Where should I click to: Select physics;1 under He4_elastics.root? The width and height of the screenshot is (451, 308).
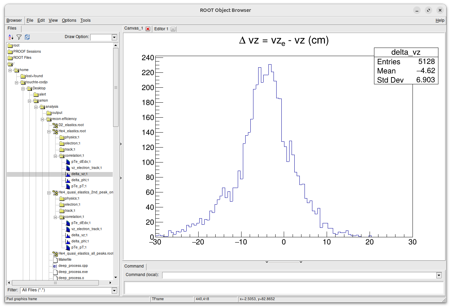72,137
